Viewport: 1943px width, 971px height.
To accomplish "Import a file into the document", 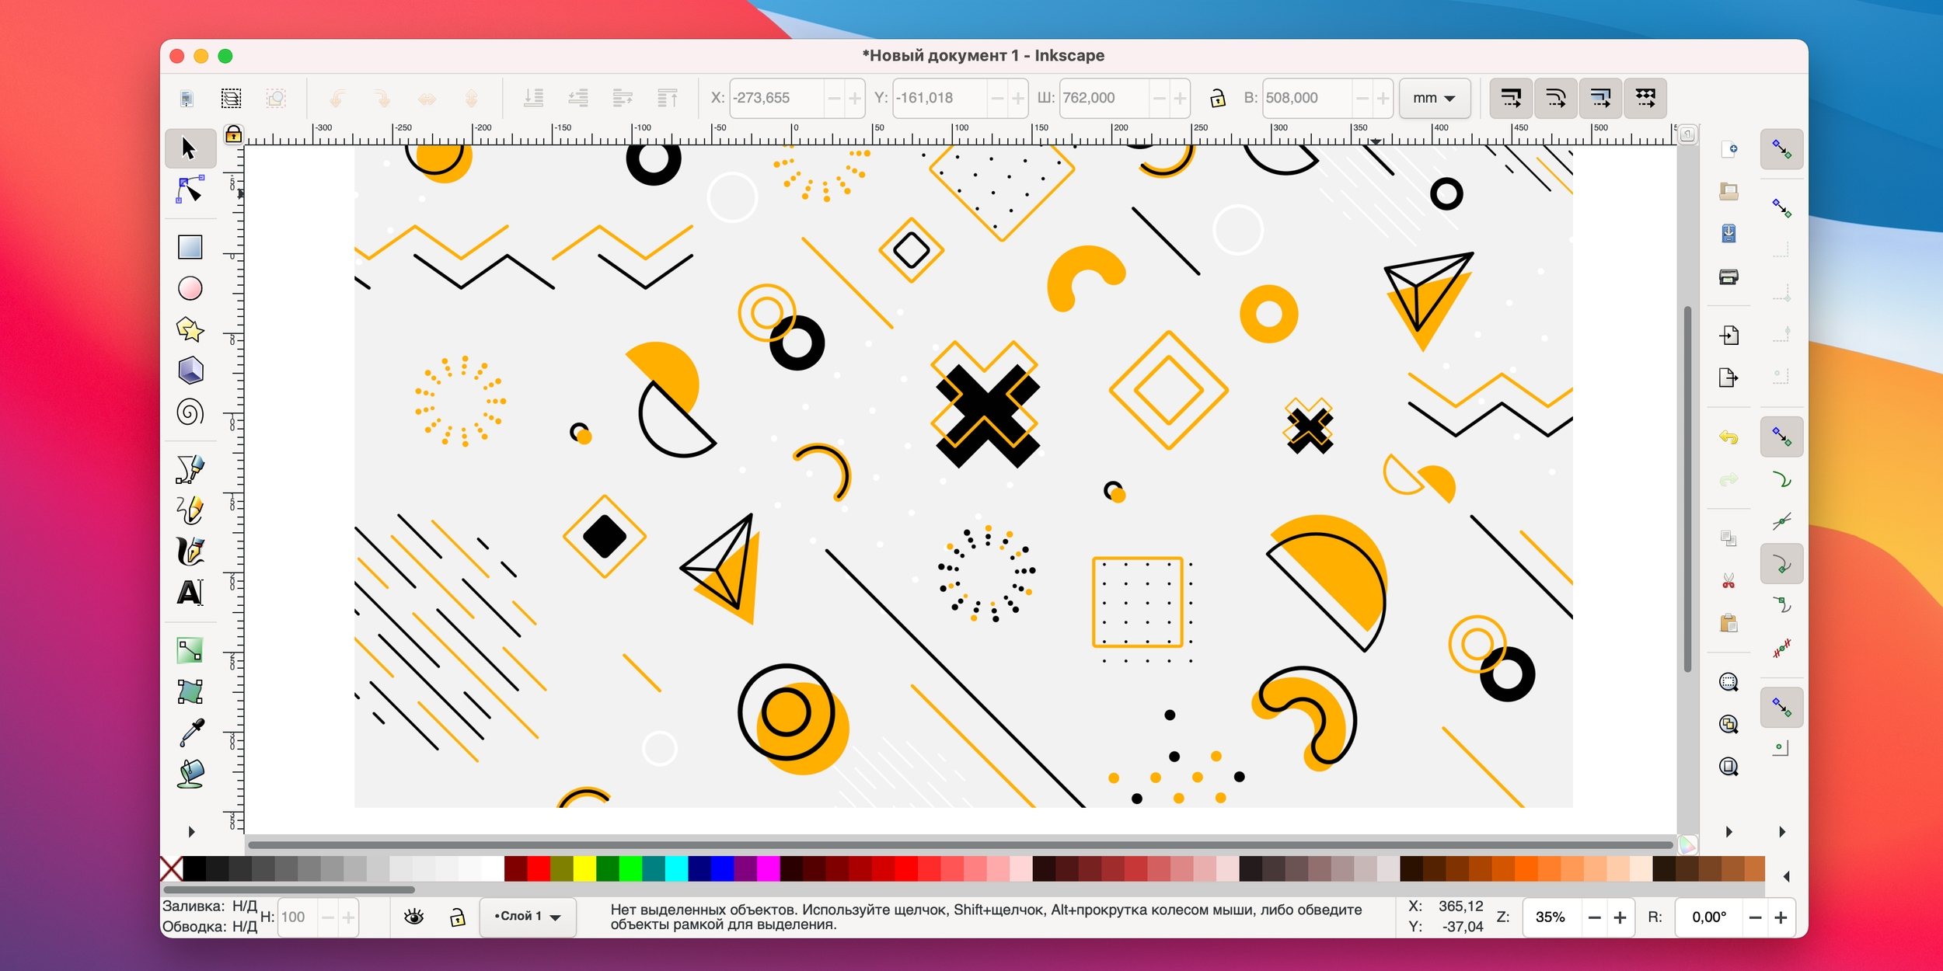I will tap(1728, 336).
